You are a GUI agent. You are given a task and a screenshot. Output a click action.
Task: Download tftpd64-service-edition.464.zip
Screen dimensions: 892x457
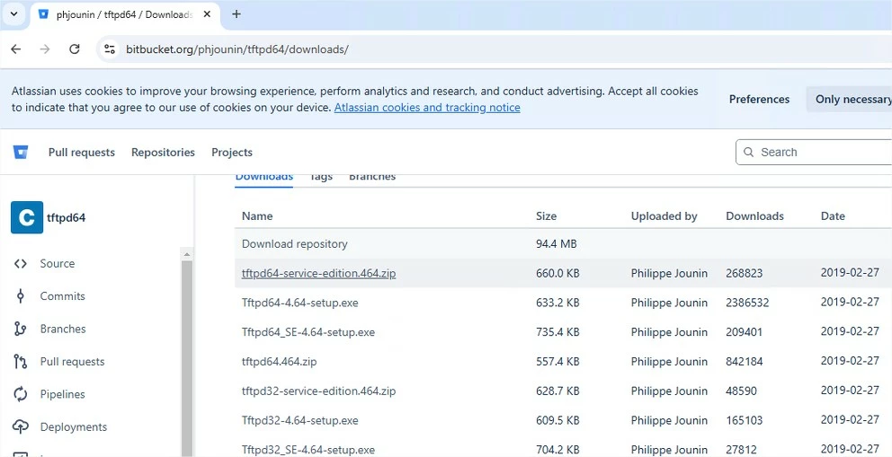318,274
